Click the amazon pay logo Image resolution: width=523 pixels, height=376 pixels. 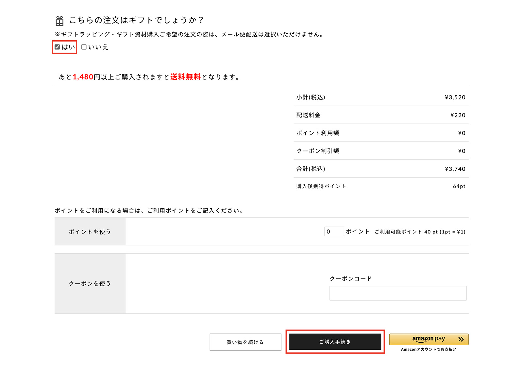click(428, 339)
